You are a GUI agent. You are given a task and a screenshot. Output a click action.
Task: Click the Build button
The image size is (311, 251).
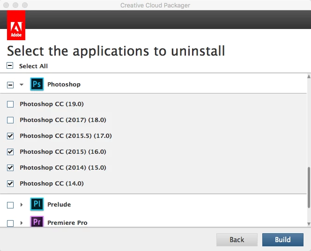pos(283,240)
